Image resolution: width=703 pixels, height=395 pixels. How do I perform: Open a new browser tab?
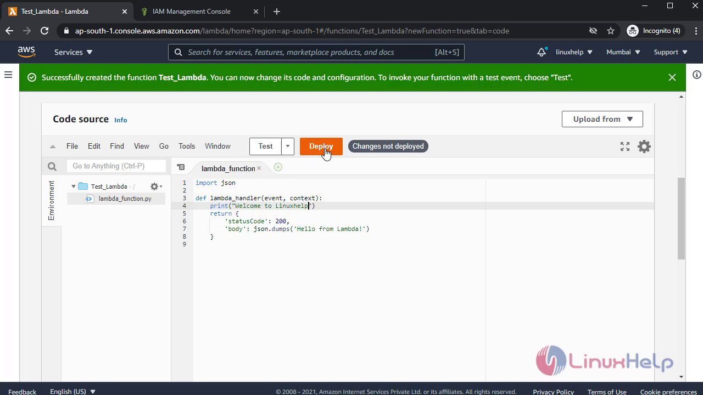click(276, 12)
